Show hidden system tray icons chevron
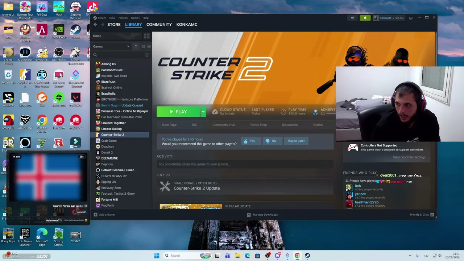Image resolution: width=464 pixels, height=261 pixels. (x=410, y=256)
